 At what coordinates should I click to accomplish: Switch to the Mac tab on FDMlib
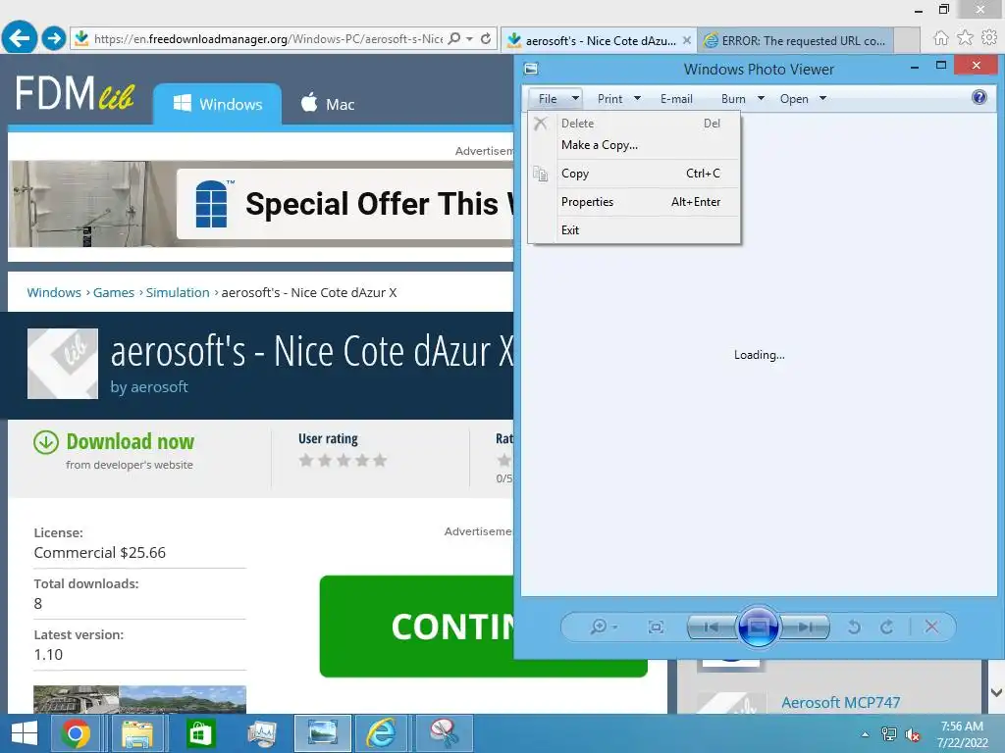pyautogui.click(x=327, y=104)
